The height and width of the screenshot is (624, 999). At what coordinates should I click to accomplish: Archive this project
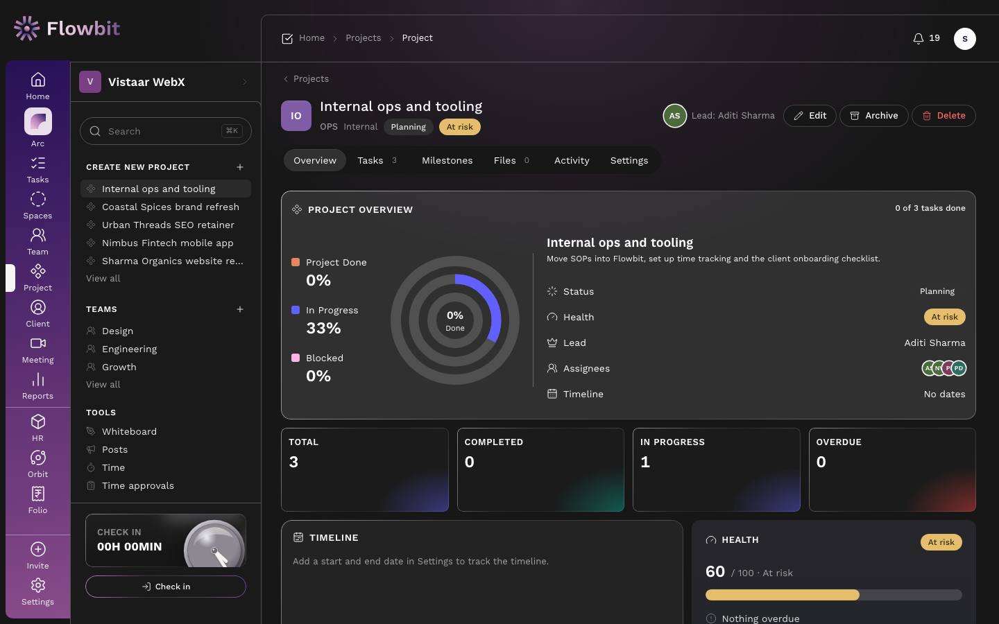point(873,116)
